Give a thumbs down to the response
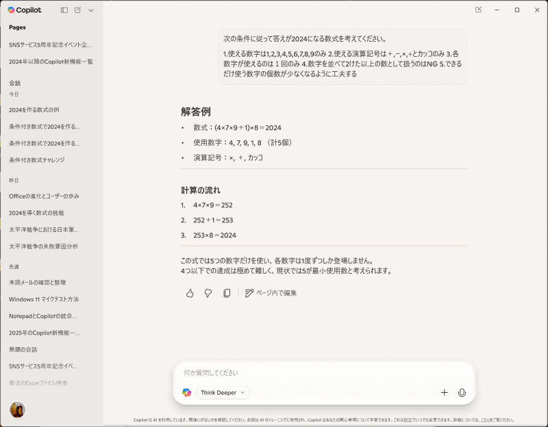The width and height of the screenshot is (548, 427). [x=209, y=292]
